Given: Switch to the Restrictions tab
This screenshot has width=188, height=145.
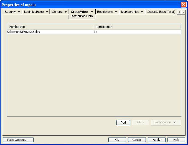Looking at the screenshot, I should [105, 12].
